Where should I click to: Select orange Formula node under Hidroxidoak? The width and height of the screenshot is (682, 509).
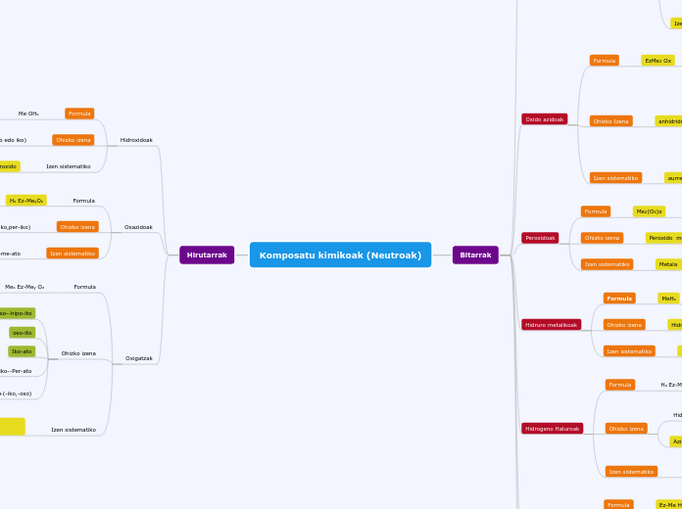[x=79, y=114]
